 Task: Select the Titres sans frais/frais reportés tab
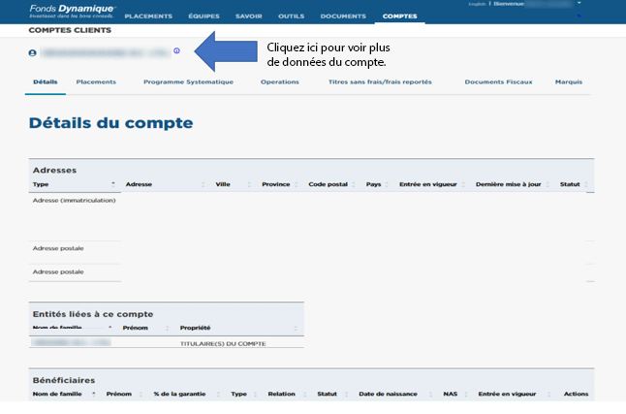(x=380, y=81)
